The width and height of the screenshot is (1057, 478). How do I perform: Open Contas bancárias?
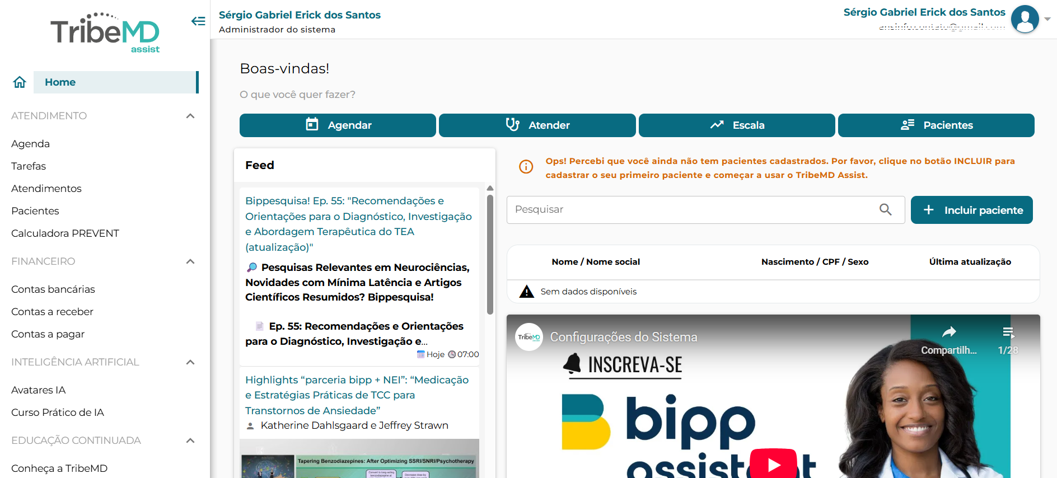pos(53,289)
